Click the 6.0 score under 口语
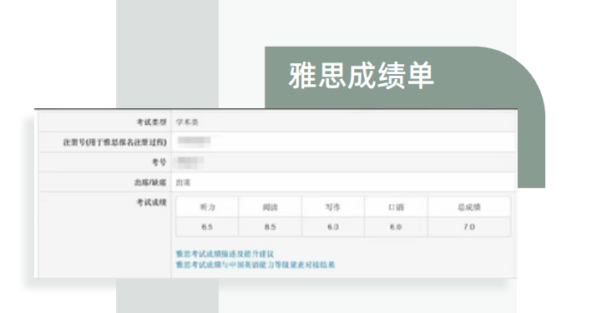This screenshot has width=592, height=313. [x=396, y=227]
